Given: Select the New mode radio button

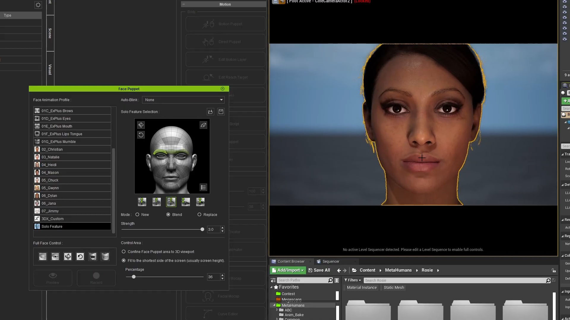Looking at the screenshot, I should tap(137, 215).
